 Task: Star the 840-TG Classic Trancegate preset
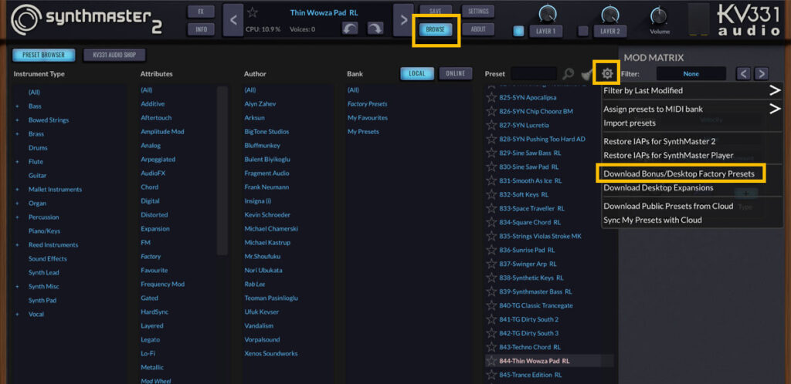491,305
